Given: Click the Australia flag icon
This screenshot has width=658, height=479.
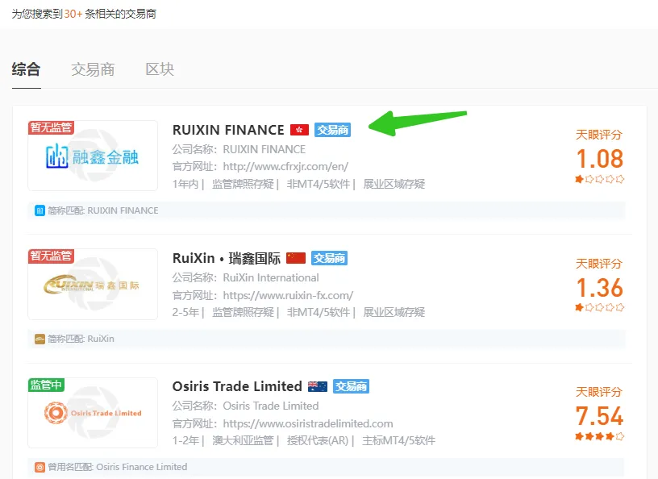Looking at the screenshot, I should click(x=318, y=386).
